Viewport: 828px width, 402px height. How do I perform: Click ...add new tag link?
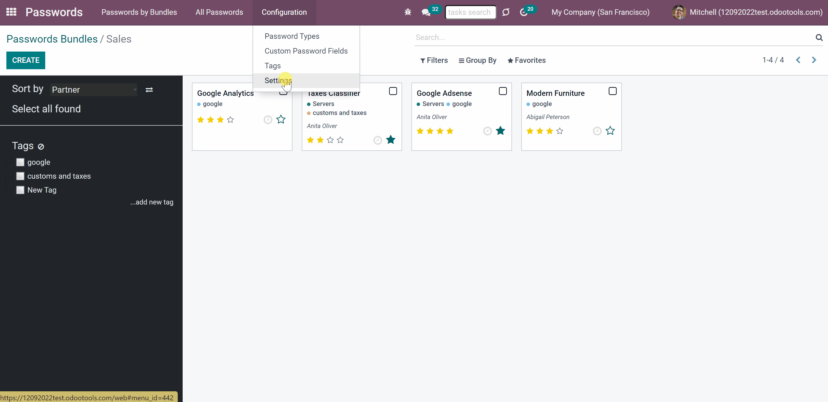pos(152,202)
